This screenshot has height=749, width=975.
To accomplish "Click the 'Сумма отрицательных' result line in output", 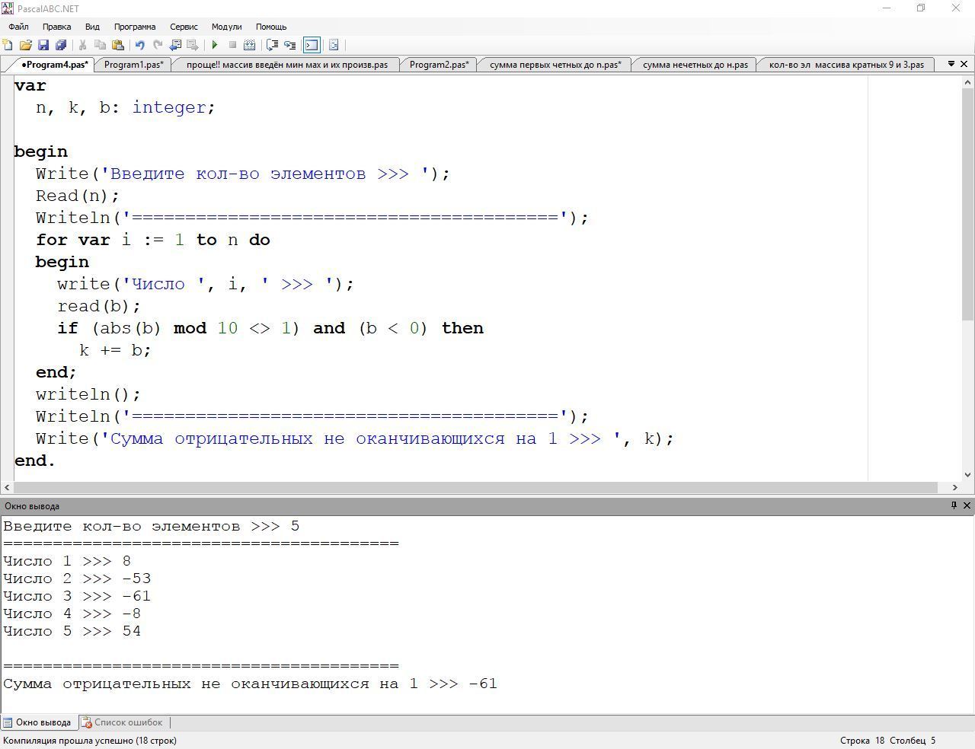I will tap(250, 684).
